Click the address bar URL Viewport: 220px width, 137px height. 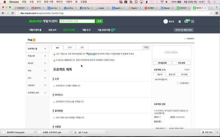coord(42,13)
